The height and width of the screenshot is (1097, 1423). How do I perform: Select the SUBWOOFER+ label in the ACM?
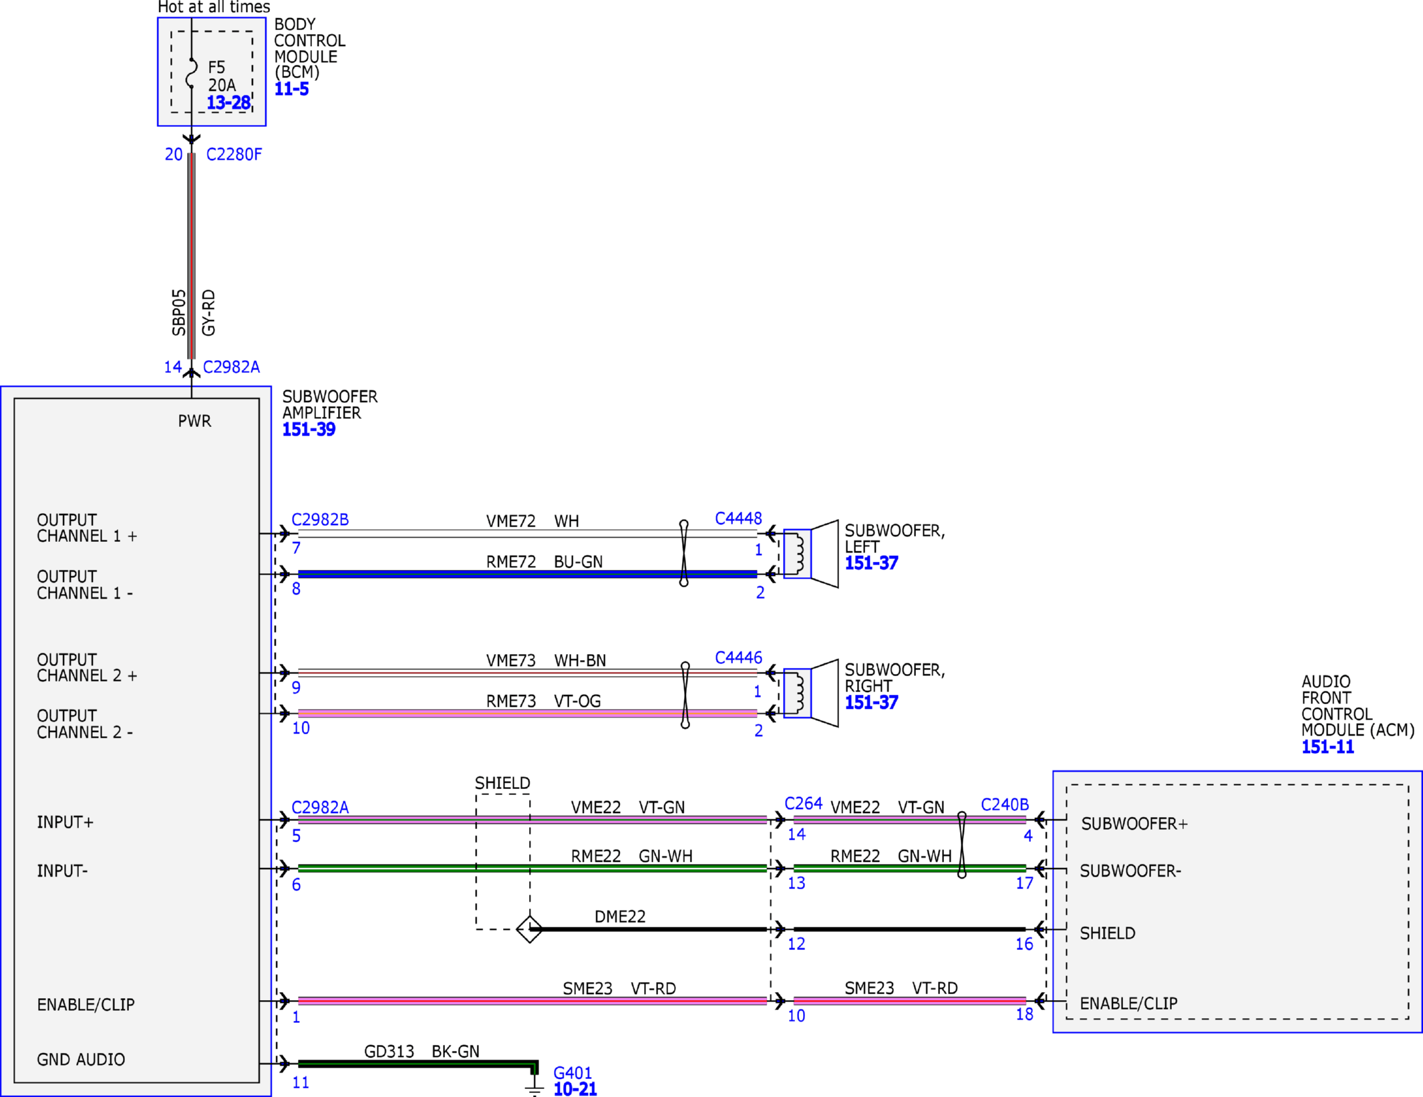click(1134, 824)
